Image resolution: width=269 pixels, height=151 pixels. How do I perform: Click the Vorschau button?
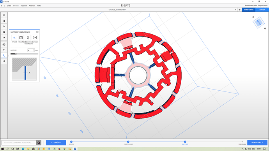[257, 142]
